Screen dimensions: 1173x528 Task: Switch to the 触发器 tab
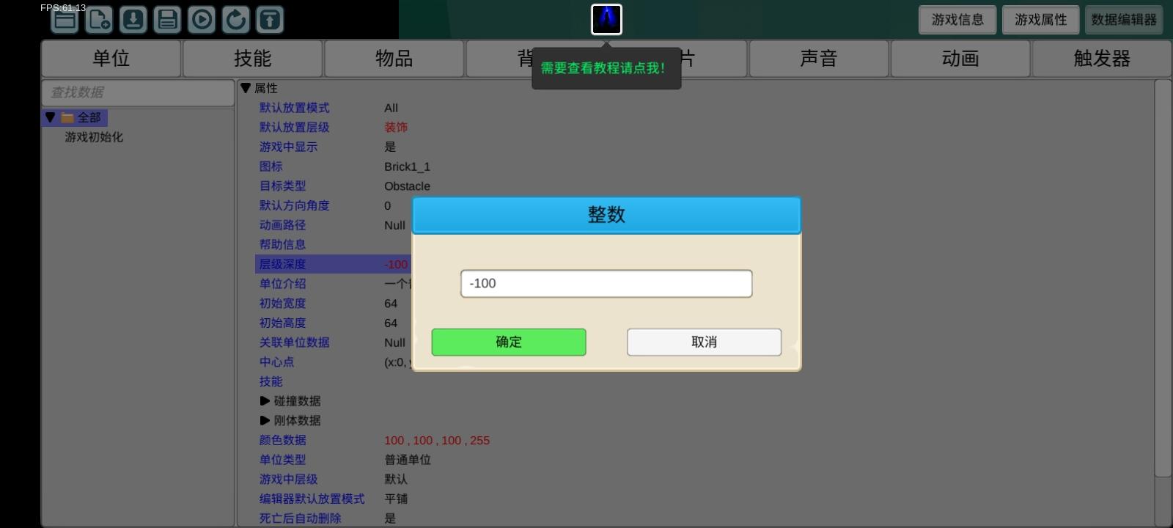coord(1102,59)
